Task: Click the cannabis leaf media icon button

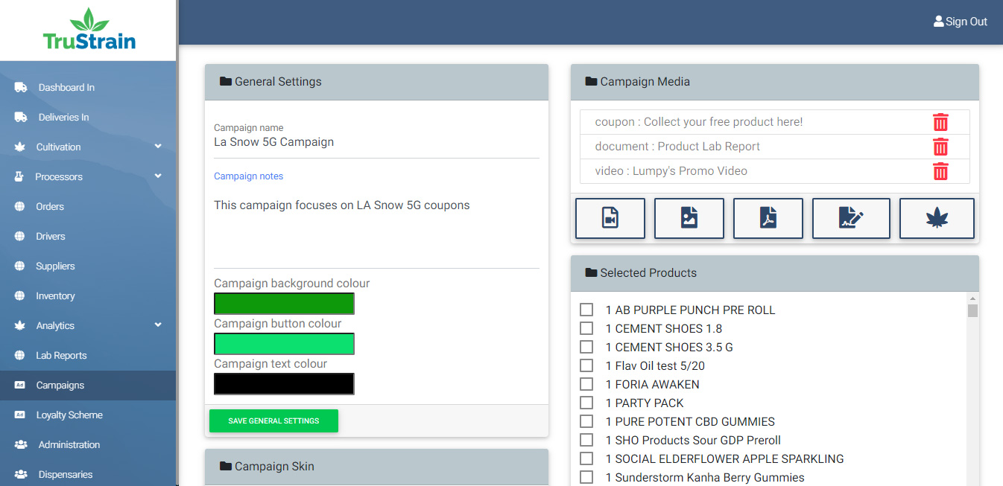Action: (x=936, y=218)
